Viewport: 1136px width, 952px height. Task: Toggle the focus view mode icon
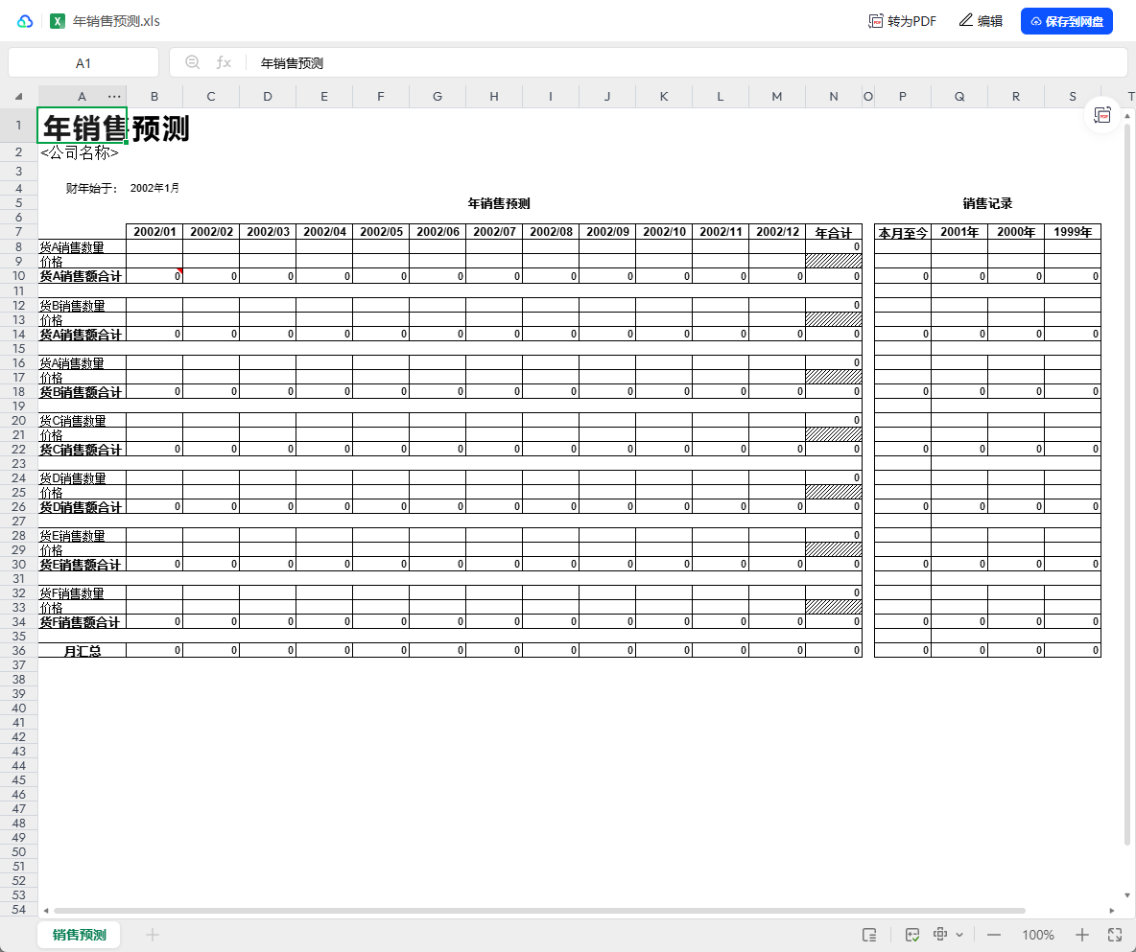[940, 935]
